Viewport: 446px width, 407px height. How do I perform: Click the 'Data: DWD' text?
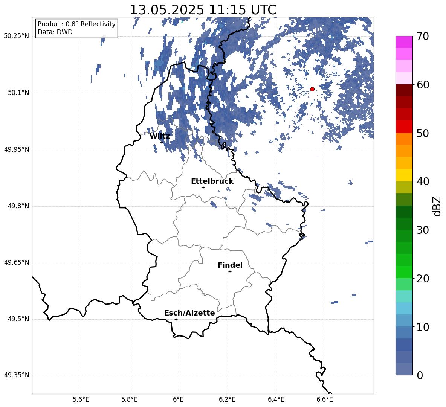[55, 32]
